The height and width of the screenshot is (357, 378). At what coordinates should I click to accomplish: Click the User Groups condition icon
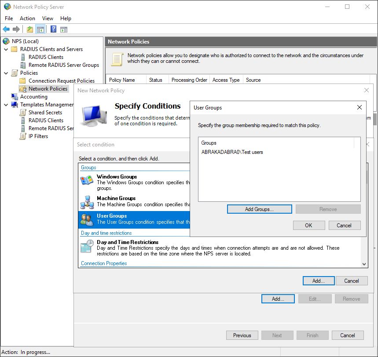[87, 220]
